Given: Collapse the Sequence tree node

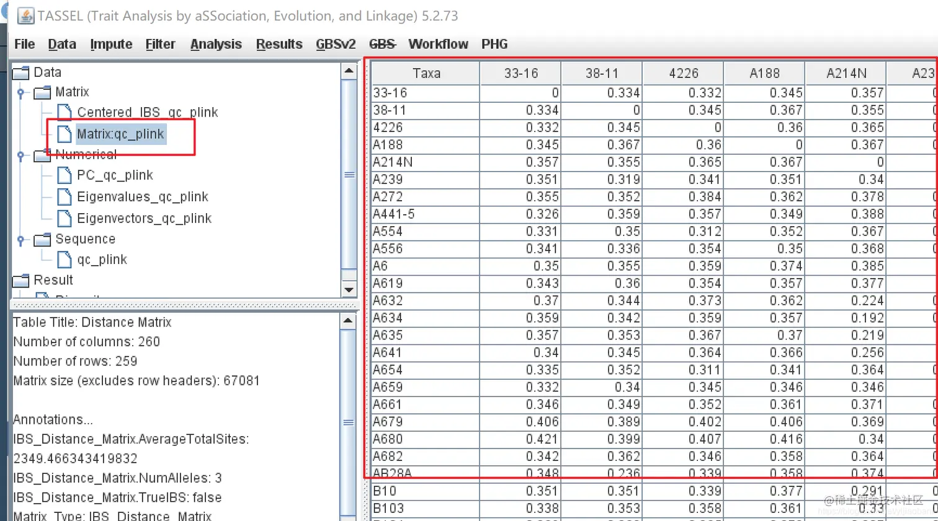Looking at the screenshot, I should tap(20, 240).
